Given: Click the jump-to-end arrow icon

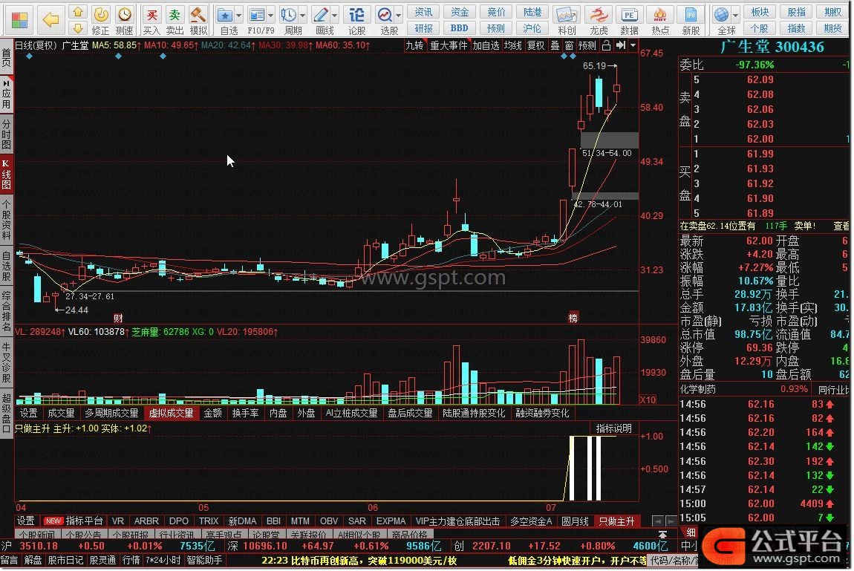Looking at the screenshot, I should pyautogui.click(x=620, y=46).
